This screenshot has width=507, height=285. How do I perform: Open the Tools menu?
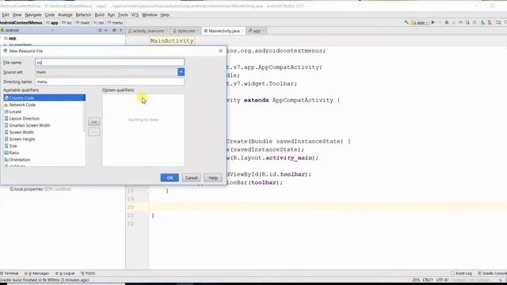click(123, 15)
